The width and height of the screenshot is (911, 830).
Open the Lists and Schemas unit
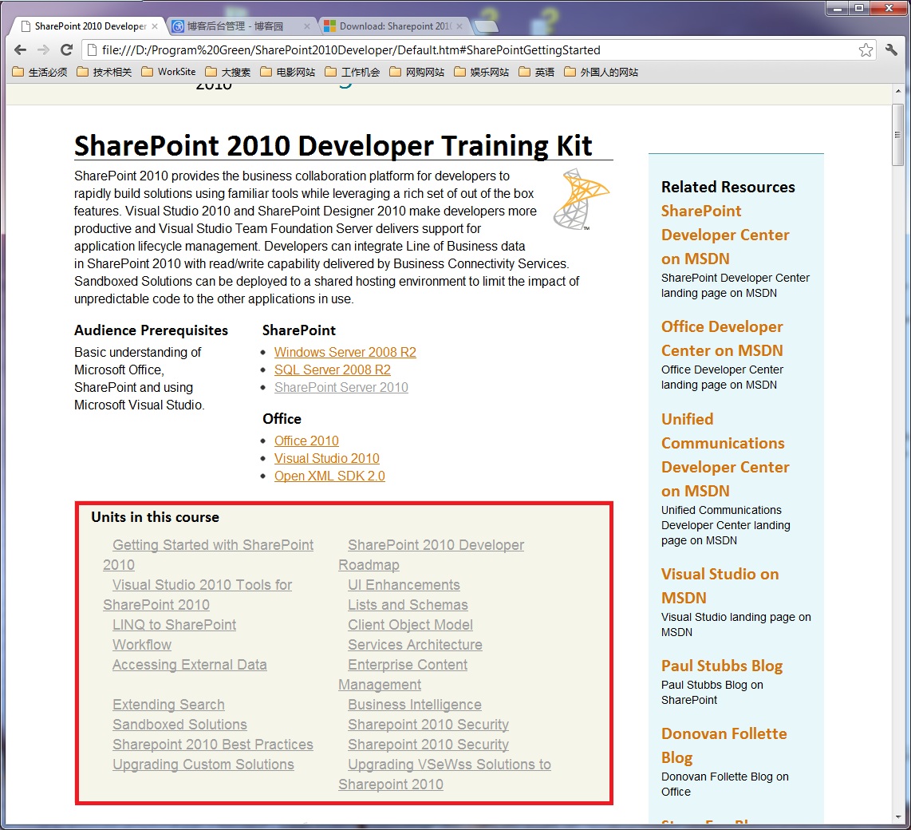408,605
